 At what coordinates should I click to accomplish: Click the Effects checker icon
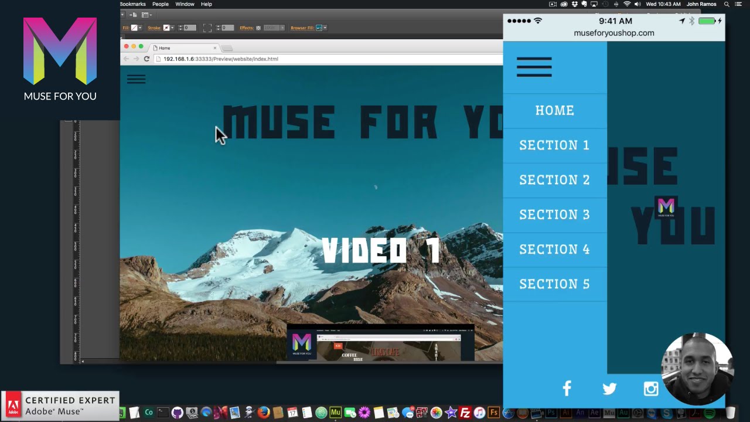258,28
